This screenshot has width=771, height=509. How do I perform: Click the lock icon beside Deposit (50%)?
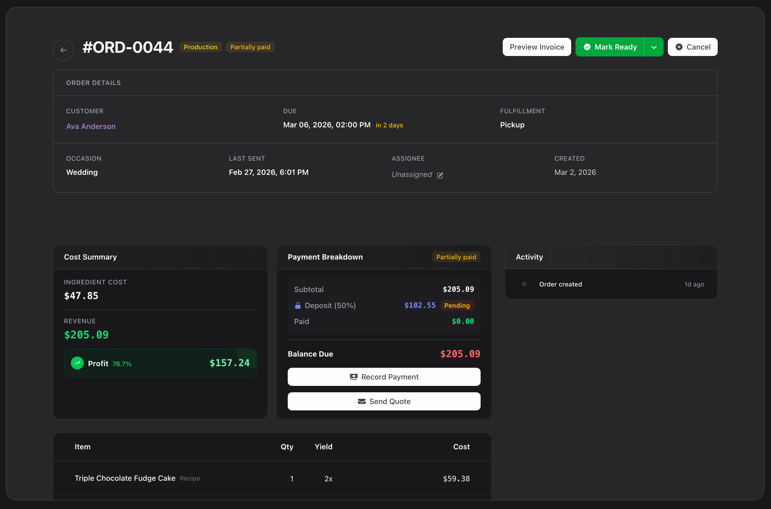(x=298, y=305)
